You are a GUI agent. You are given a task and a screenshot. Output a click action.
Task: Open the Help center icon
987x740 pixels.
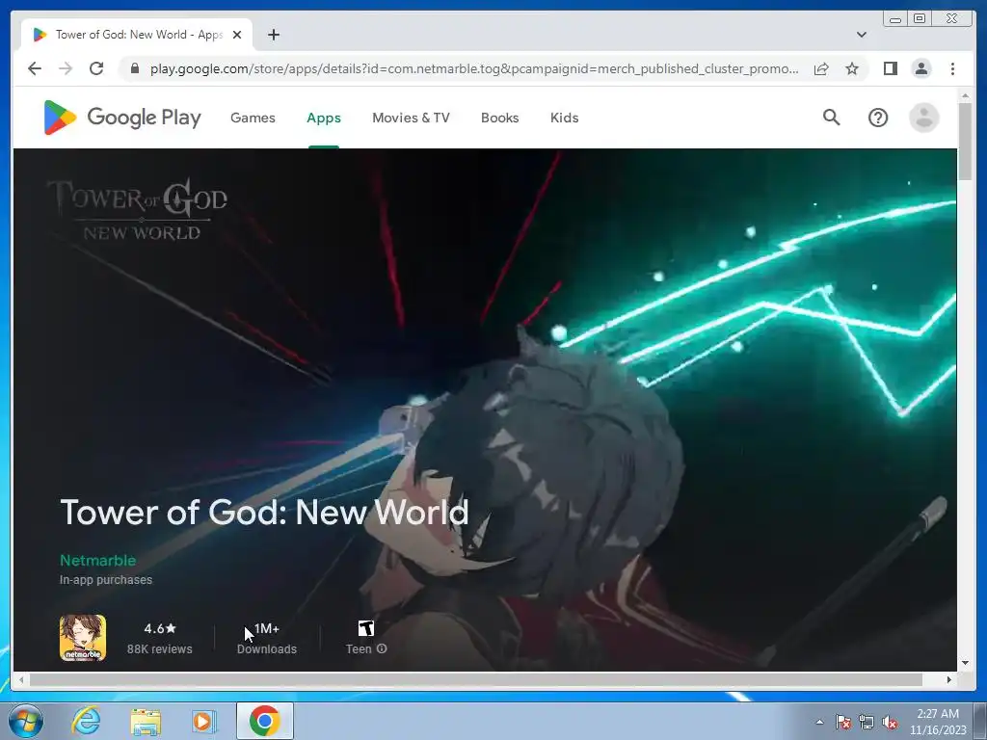coord(877,118)
